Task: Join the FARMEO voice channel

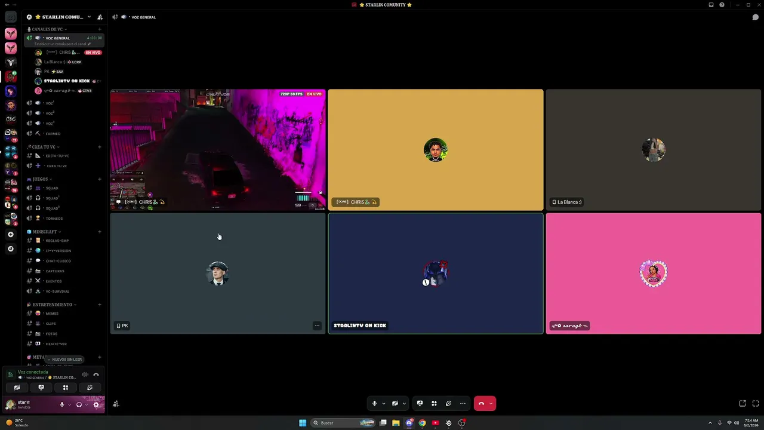Action: (x=64, y=134)
